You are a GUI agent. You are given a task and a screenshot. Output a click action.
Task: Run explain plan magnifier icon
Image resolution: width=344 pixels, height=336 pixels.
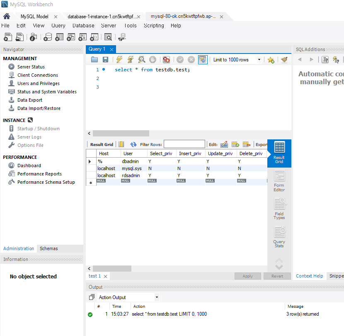pos(141,59)
